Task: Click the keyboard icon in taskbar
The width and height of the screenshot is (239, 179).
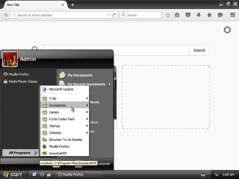Action: (203, 175)
